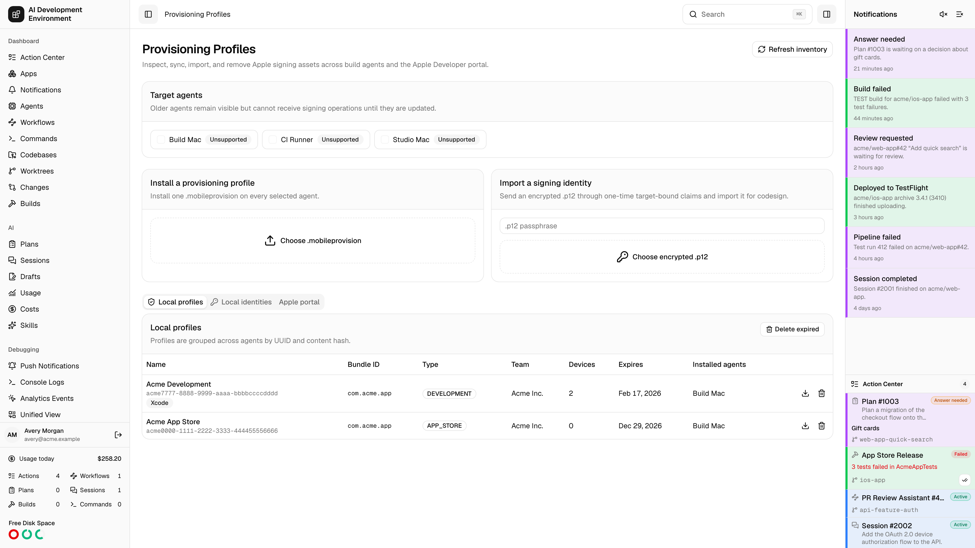The height and width of the screenshot is (548, 975).
Task: Open PR Review Assistant action card
Action: click(x=910, y=503)
